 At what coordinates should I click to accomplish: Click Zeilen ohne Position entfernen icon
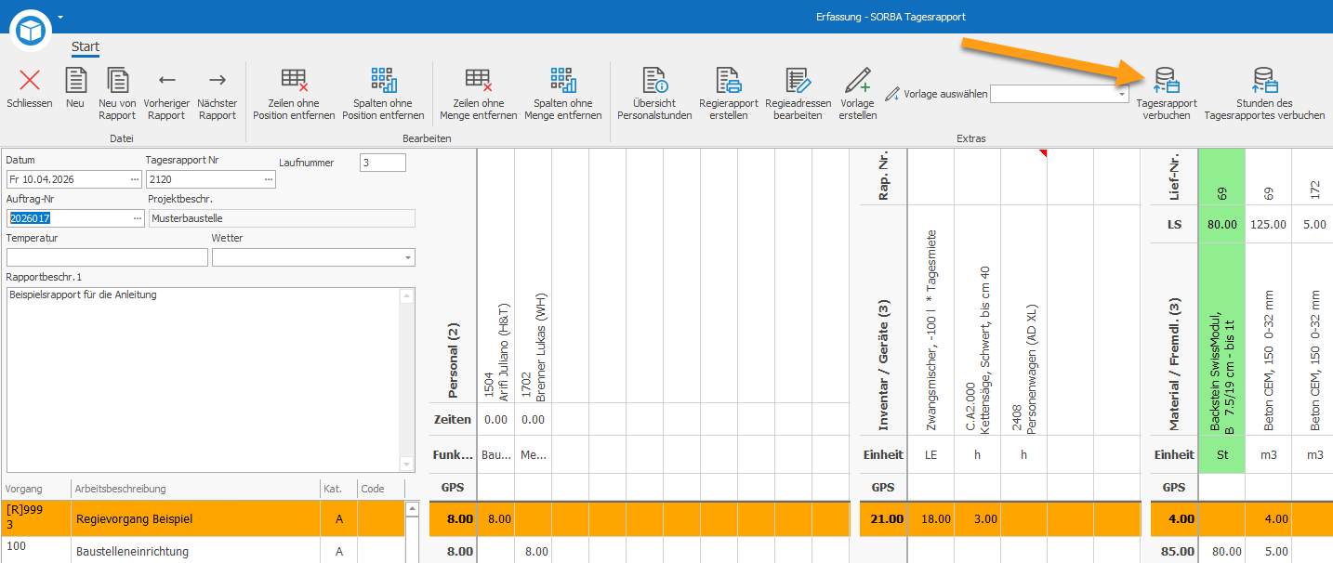point(294,80)
